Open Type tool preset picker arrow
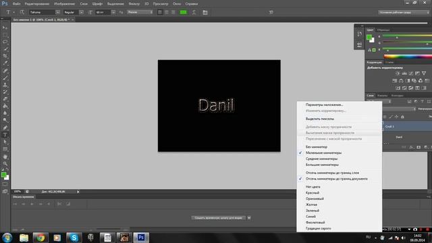The width and height of the screenshot is (432, 243). tap(13, 12)
